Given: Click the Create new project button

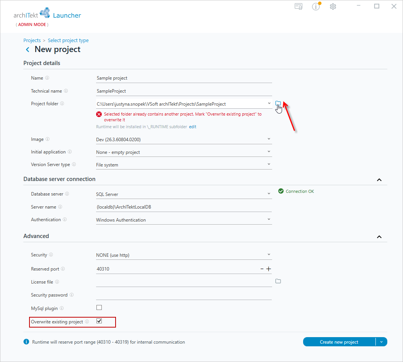Looking at the screenshot, I should coord(339,342).
